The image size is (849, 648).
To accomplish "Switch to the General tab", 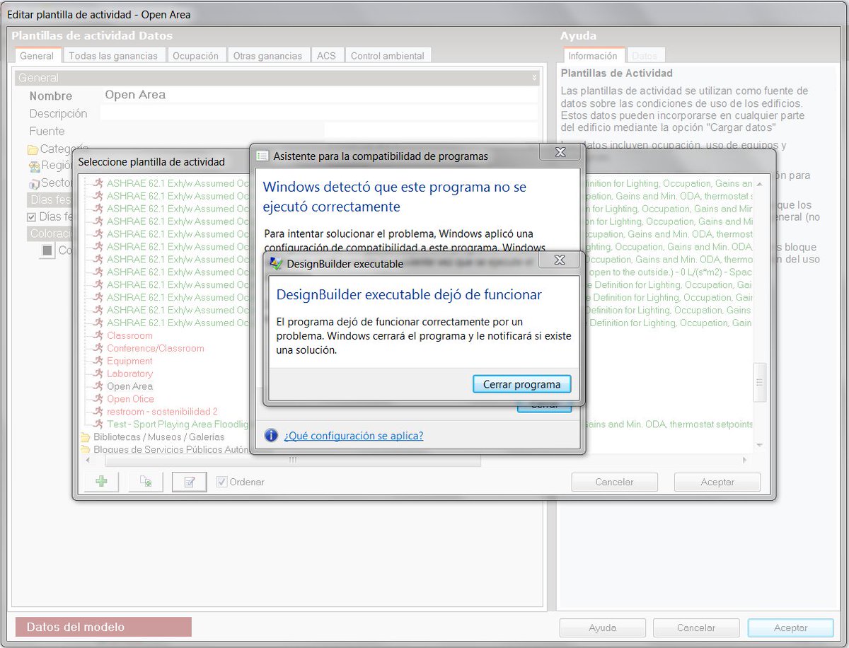I will 37,56.
